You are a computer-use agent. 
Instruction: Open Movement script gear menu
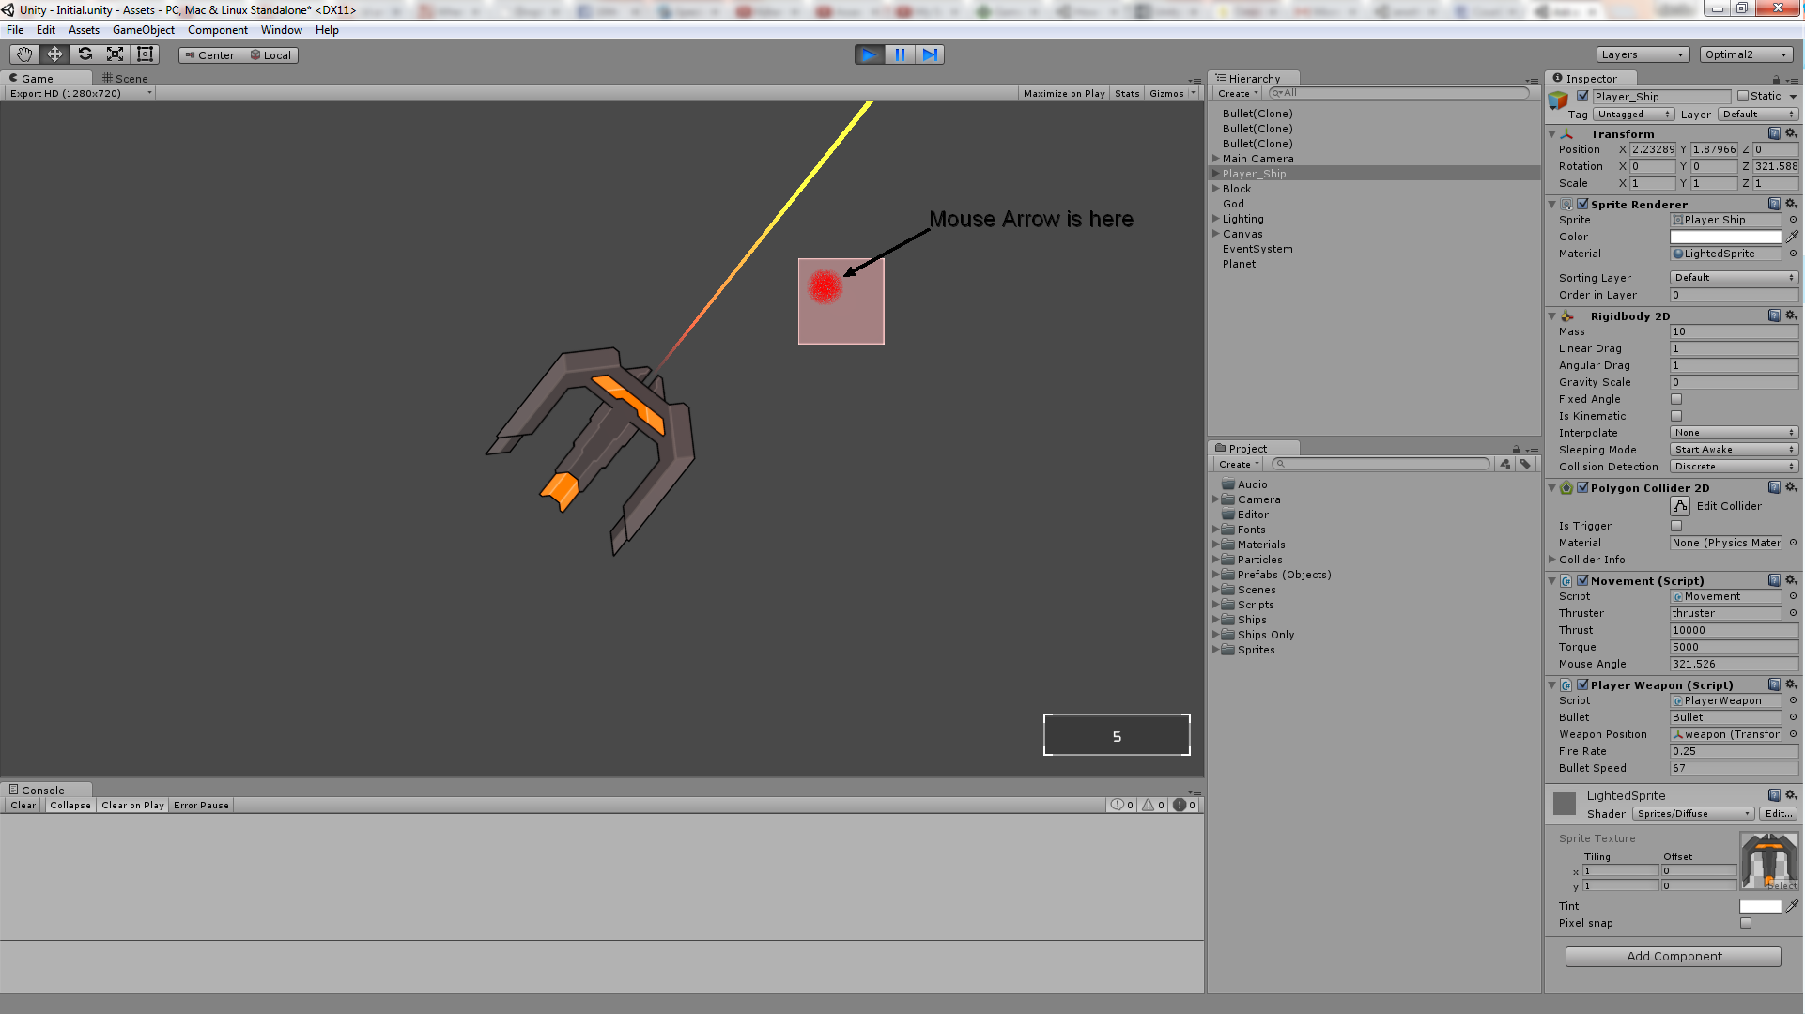1791,580
